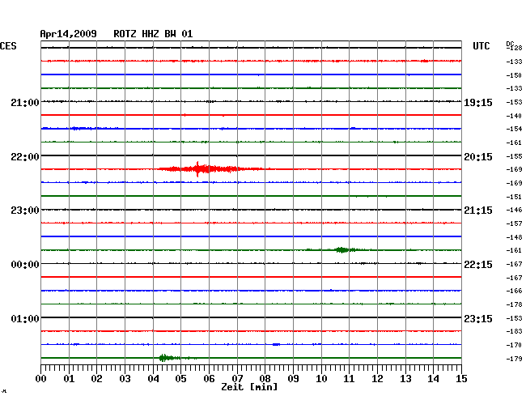
Task: Click the DC value -153 beside 19:15
Action: [x=514, y=102]
